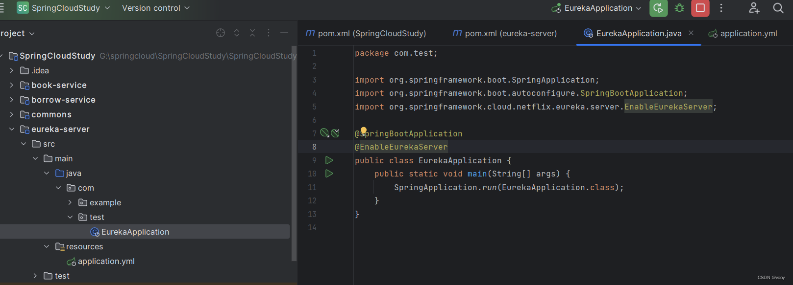Switch to application.yml tab
The width and height of the screenshot is (793, 285).
743,33
